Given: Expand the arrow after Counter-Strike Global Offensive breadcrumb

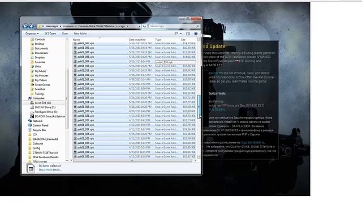Looking at the screenshot, I should [x=117, y=27].
